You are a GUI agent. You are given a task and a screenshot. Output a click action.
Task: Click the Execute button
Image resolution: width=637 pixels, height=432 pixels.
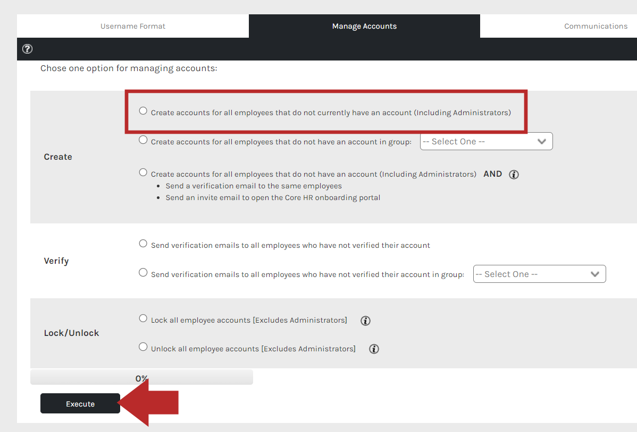pos(80,403)
